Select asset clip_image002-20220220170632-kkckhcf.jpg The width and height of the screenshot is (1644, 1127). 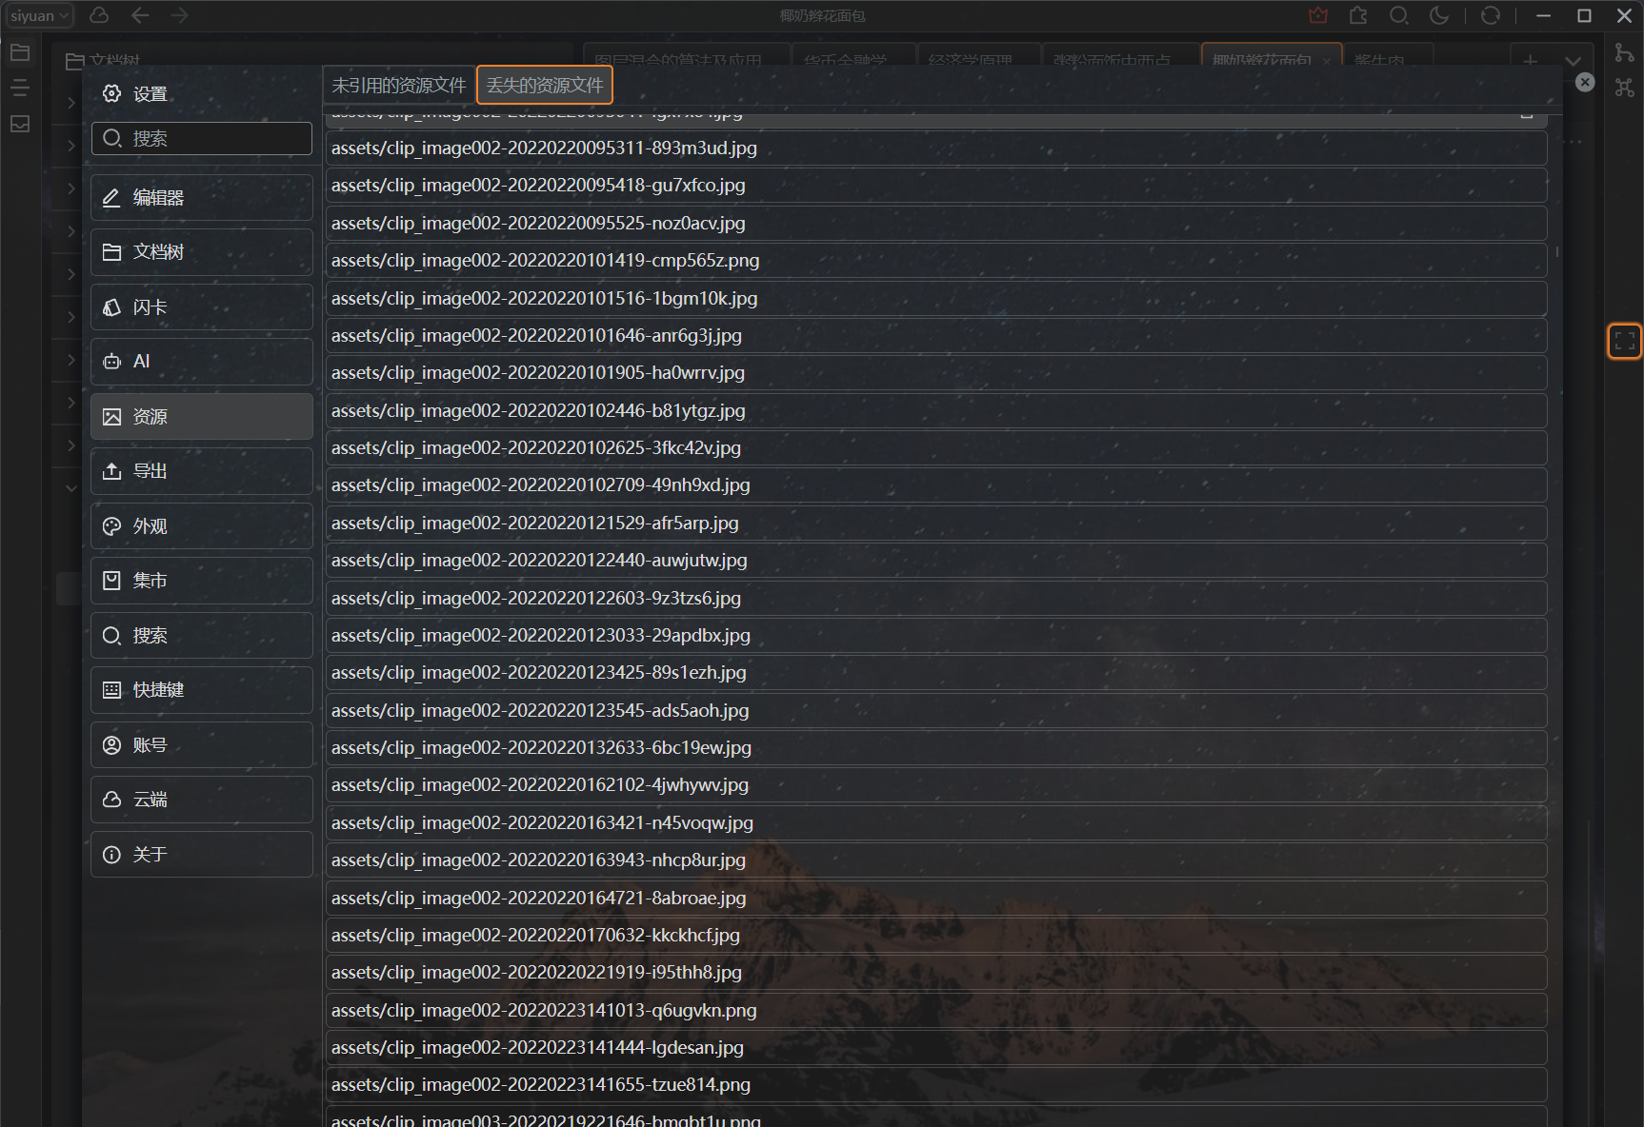pyautogui.click(x=936, y=936)
